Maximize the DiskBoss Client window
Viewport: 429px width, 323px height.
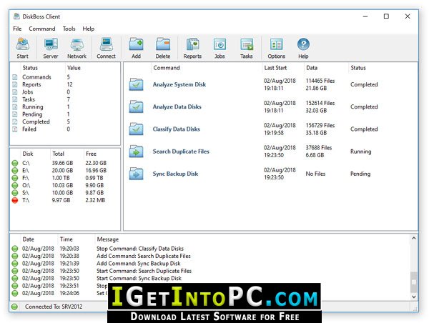click(386, 16)
